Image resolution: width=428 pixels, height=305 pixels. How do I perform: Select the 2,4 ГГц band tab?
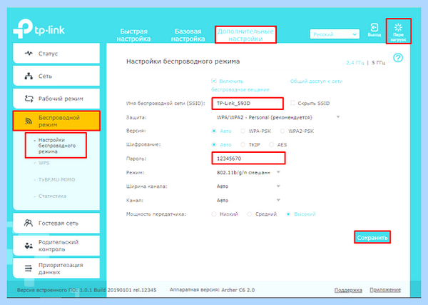[x=355, y=63]
